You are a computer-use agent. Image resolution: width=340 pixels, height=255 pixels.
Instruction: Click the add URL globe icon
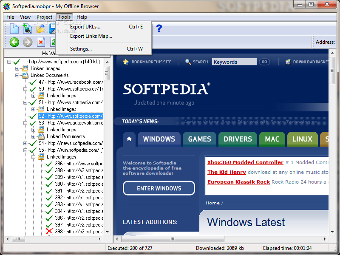[27, 28]
